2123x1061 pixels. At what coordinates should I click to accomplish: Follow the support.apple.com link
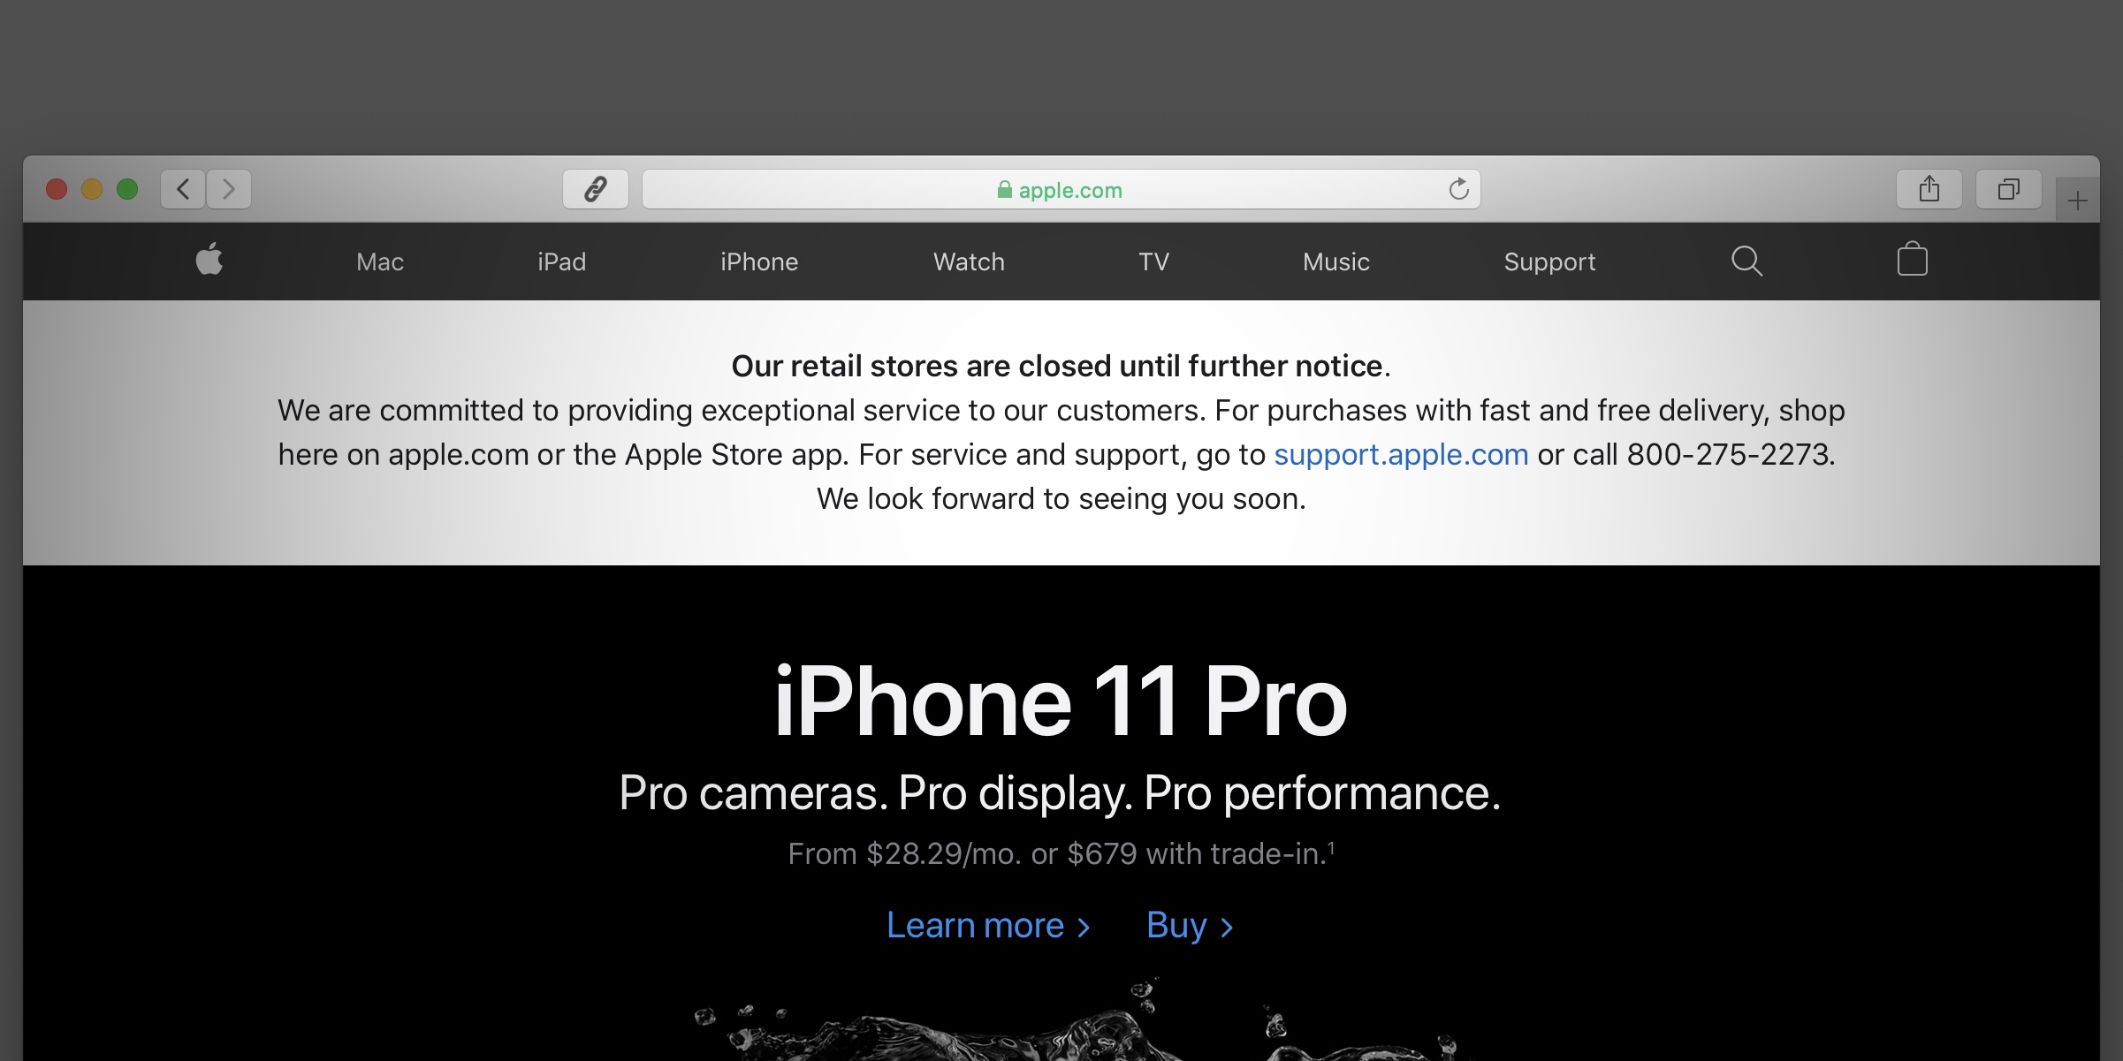[1401, 454]
